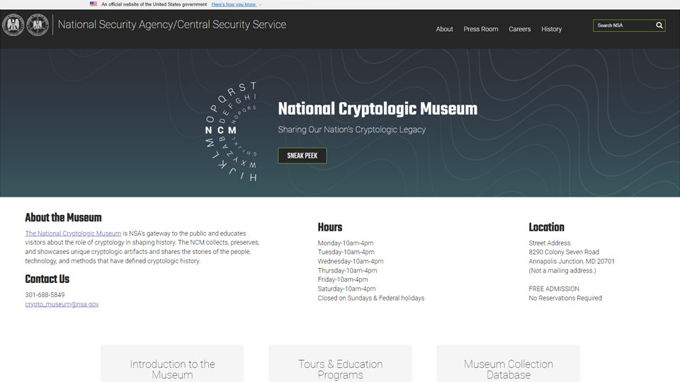
Task: Click An official website of the United States government text
Action: pyautogui.click(x=154, y=4)
